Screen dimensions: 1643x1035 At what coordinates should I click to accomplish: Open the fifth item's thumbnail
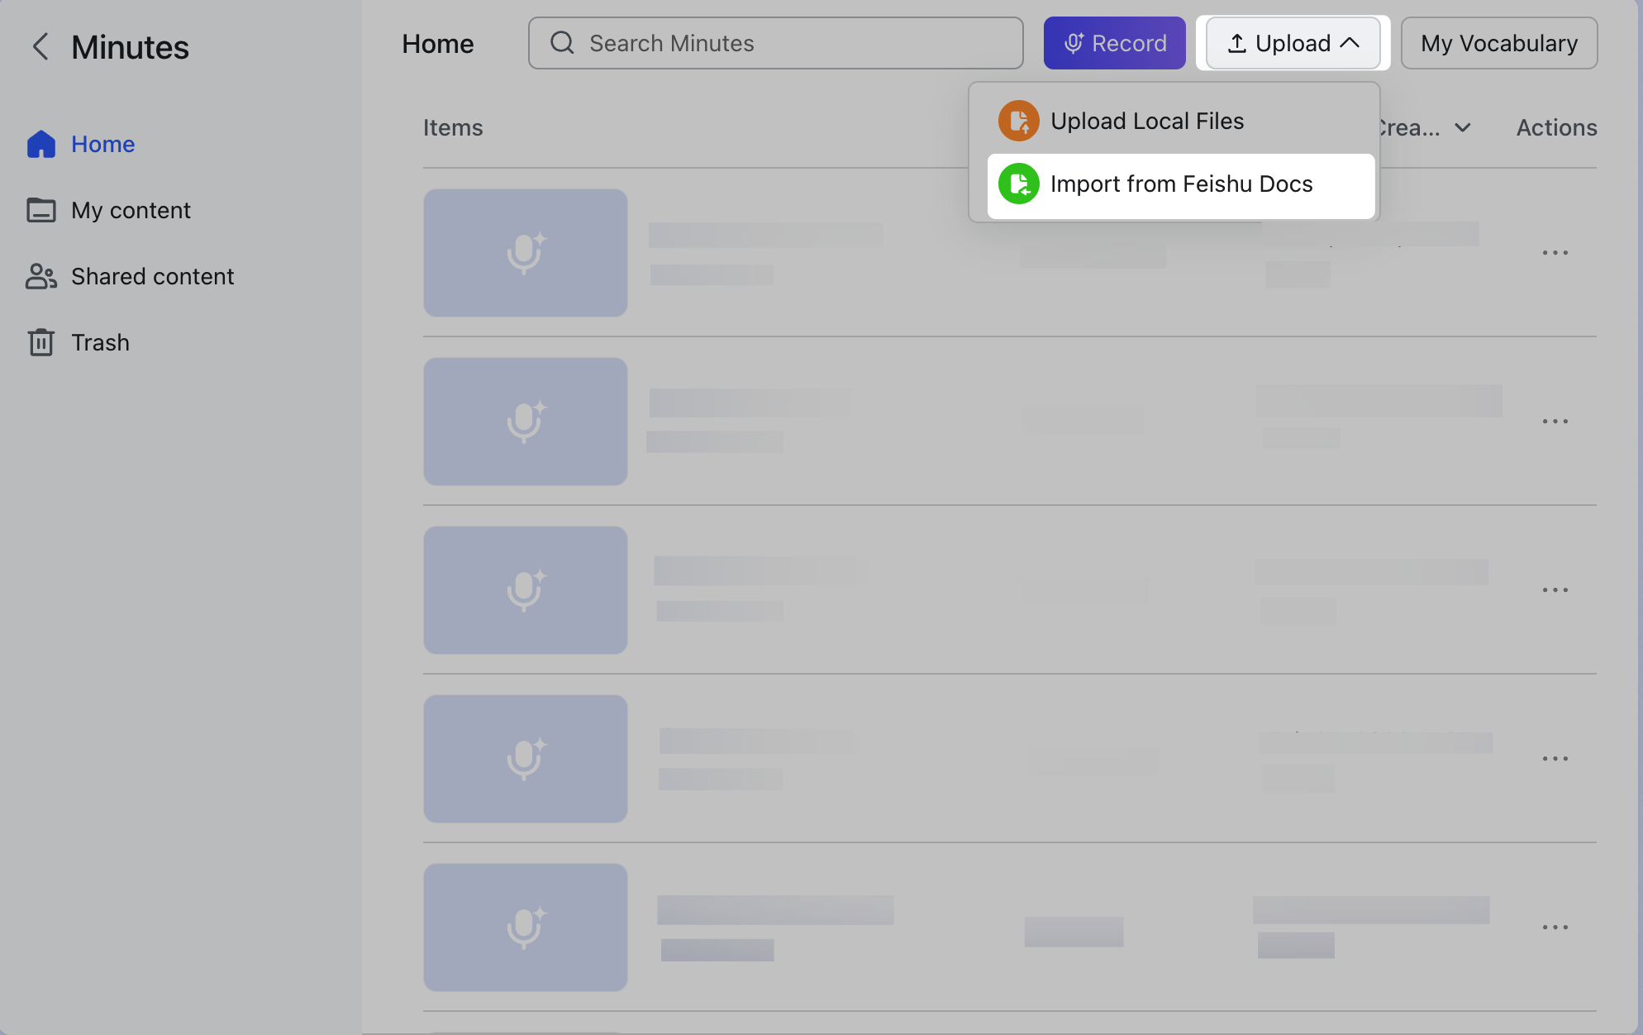pos(526,928)
